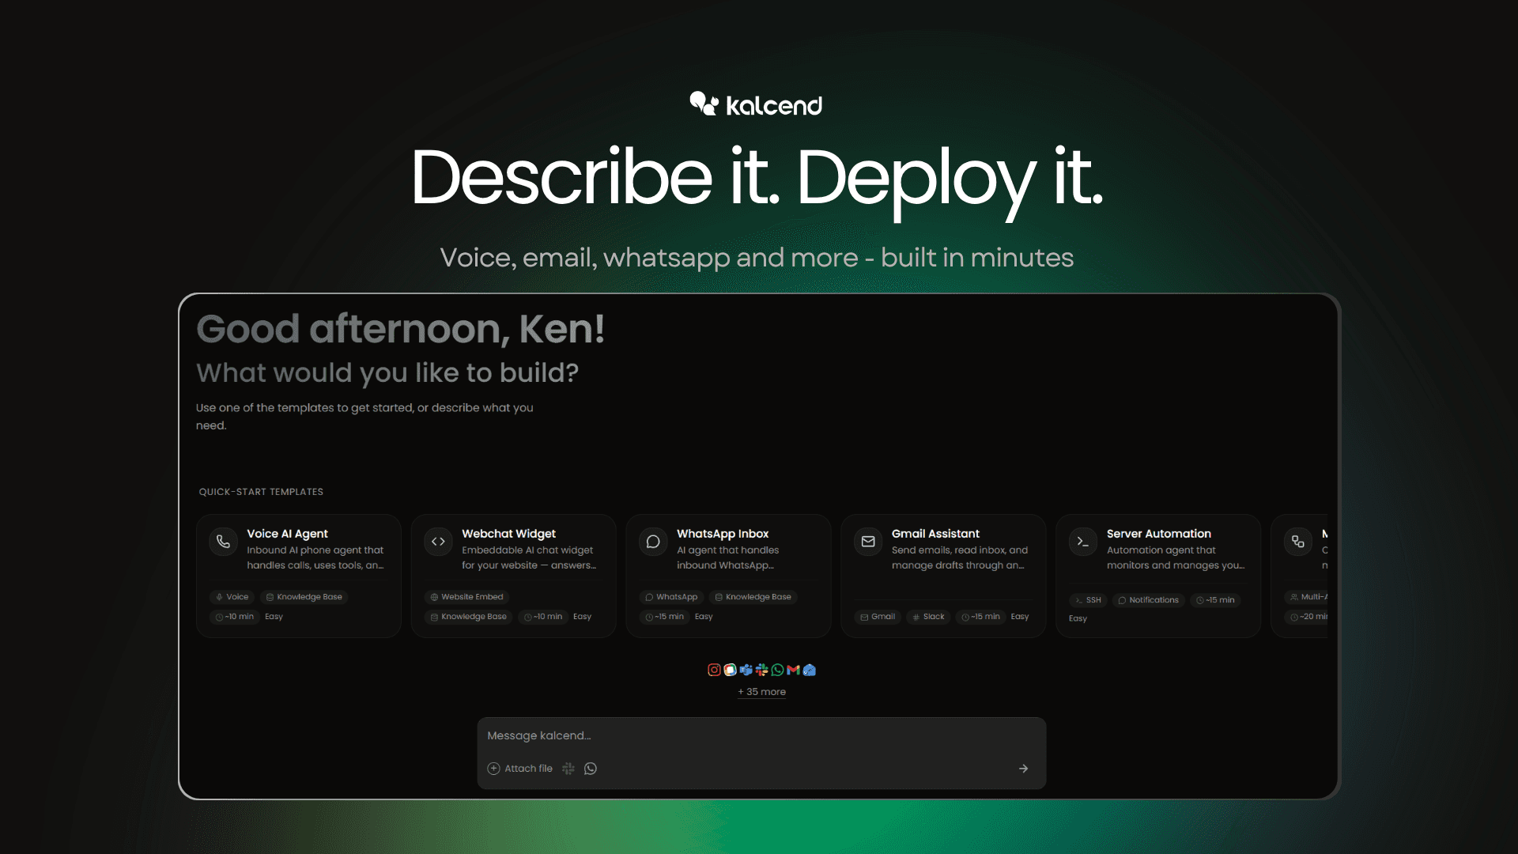Click ~10 min tag on Voice AI Agent
The width and height of the screenshot is (1518, 854).
[x=235, y=617]
